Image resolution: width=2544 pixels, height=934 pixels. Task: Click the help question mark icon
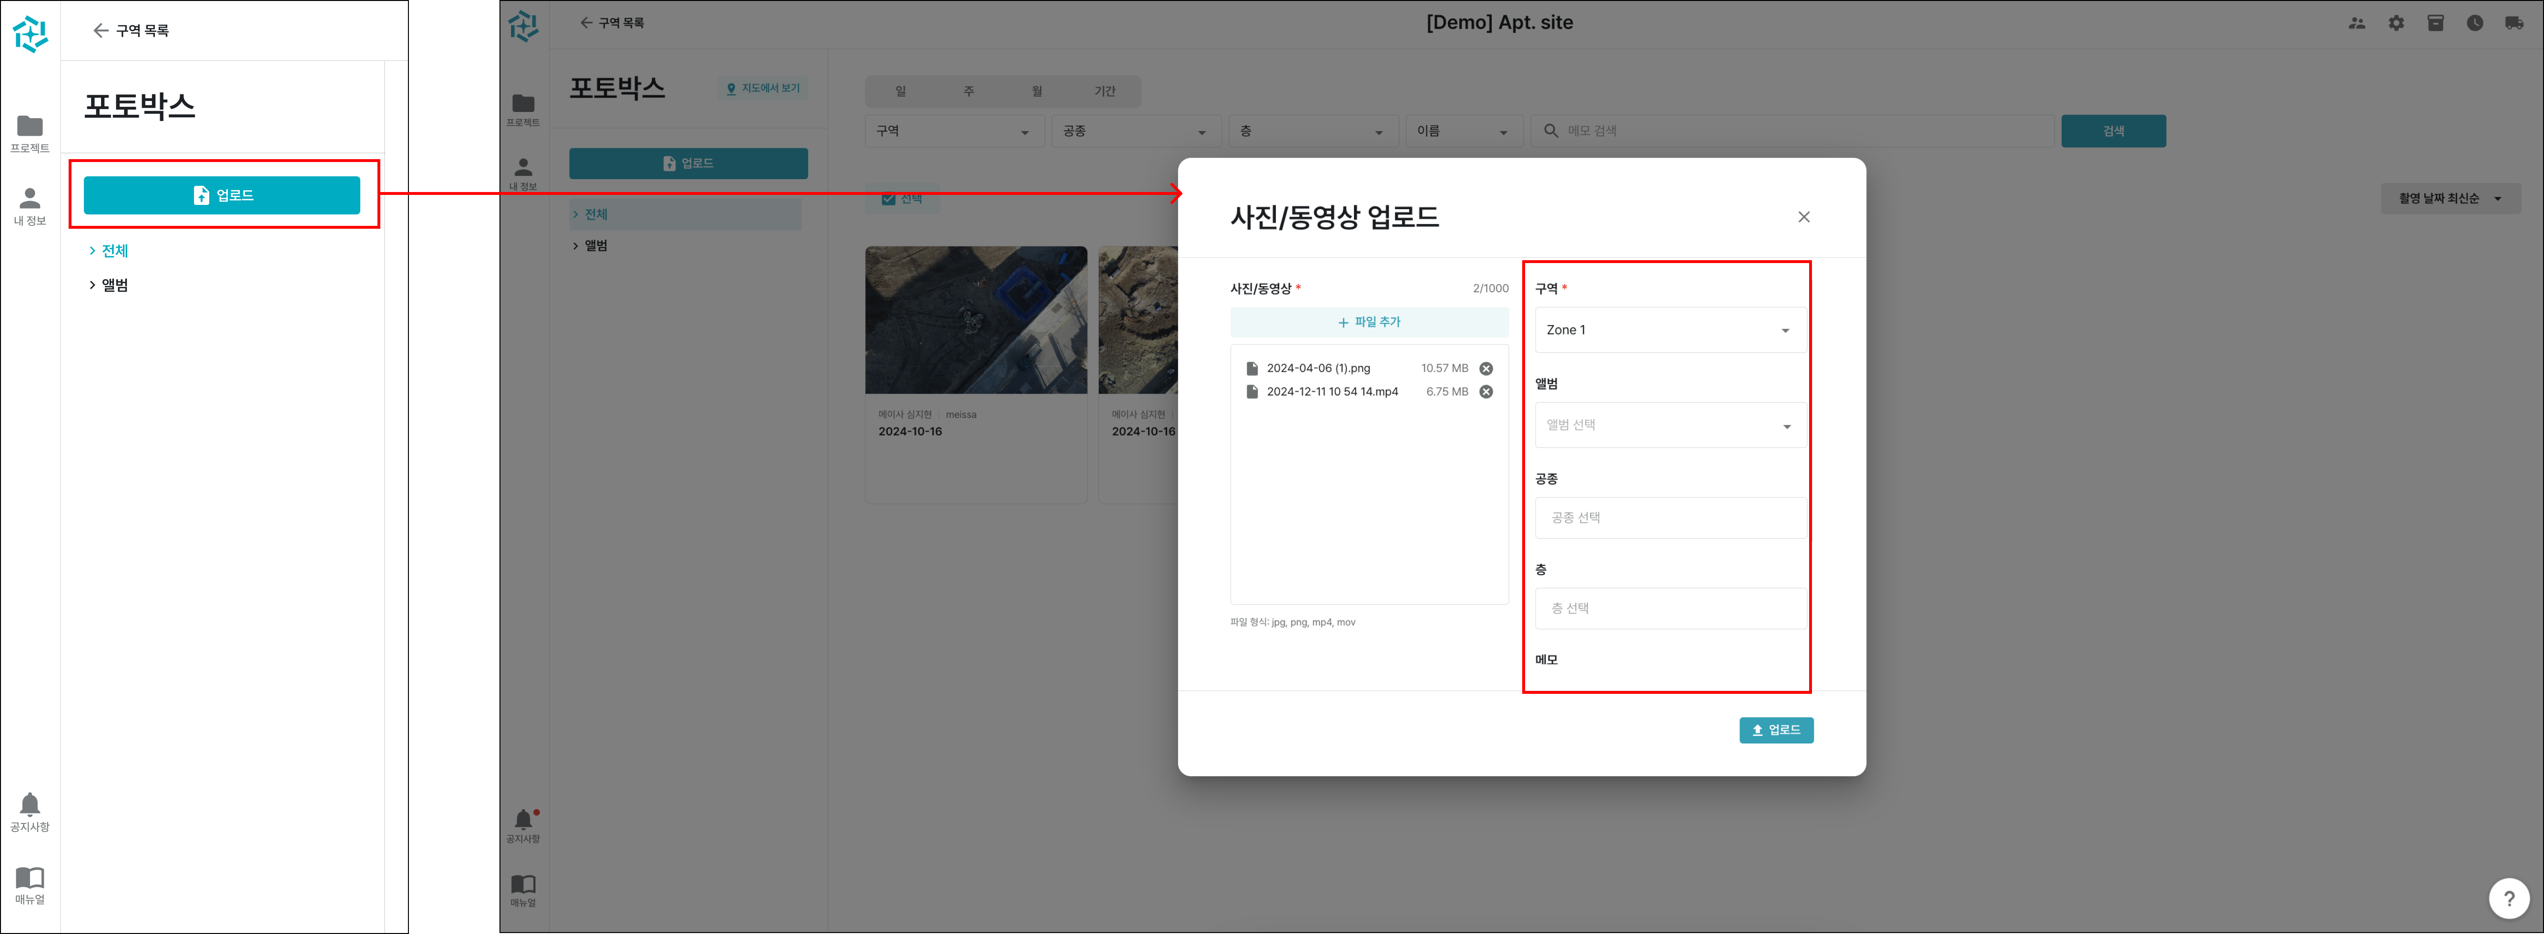point(2508,898)
